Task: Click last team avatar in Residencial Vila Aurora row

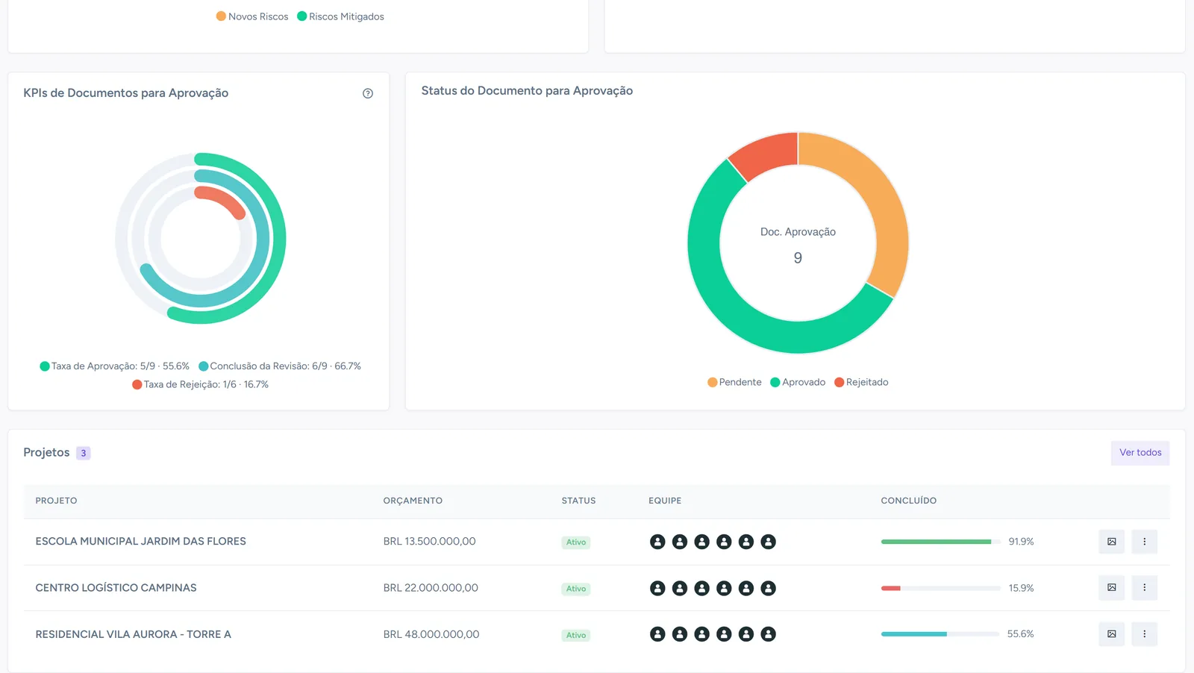Action: 768,634
